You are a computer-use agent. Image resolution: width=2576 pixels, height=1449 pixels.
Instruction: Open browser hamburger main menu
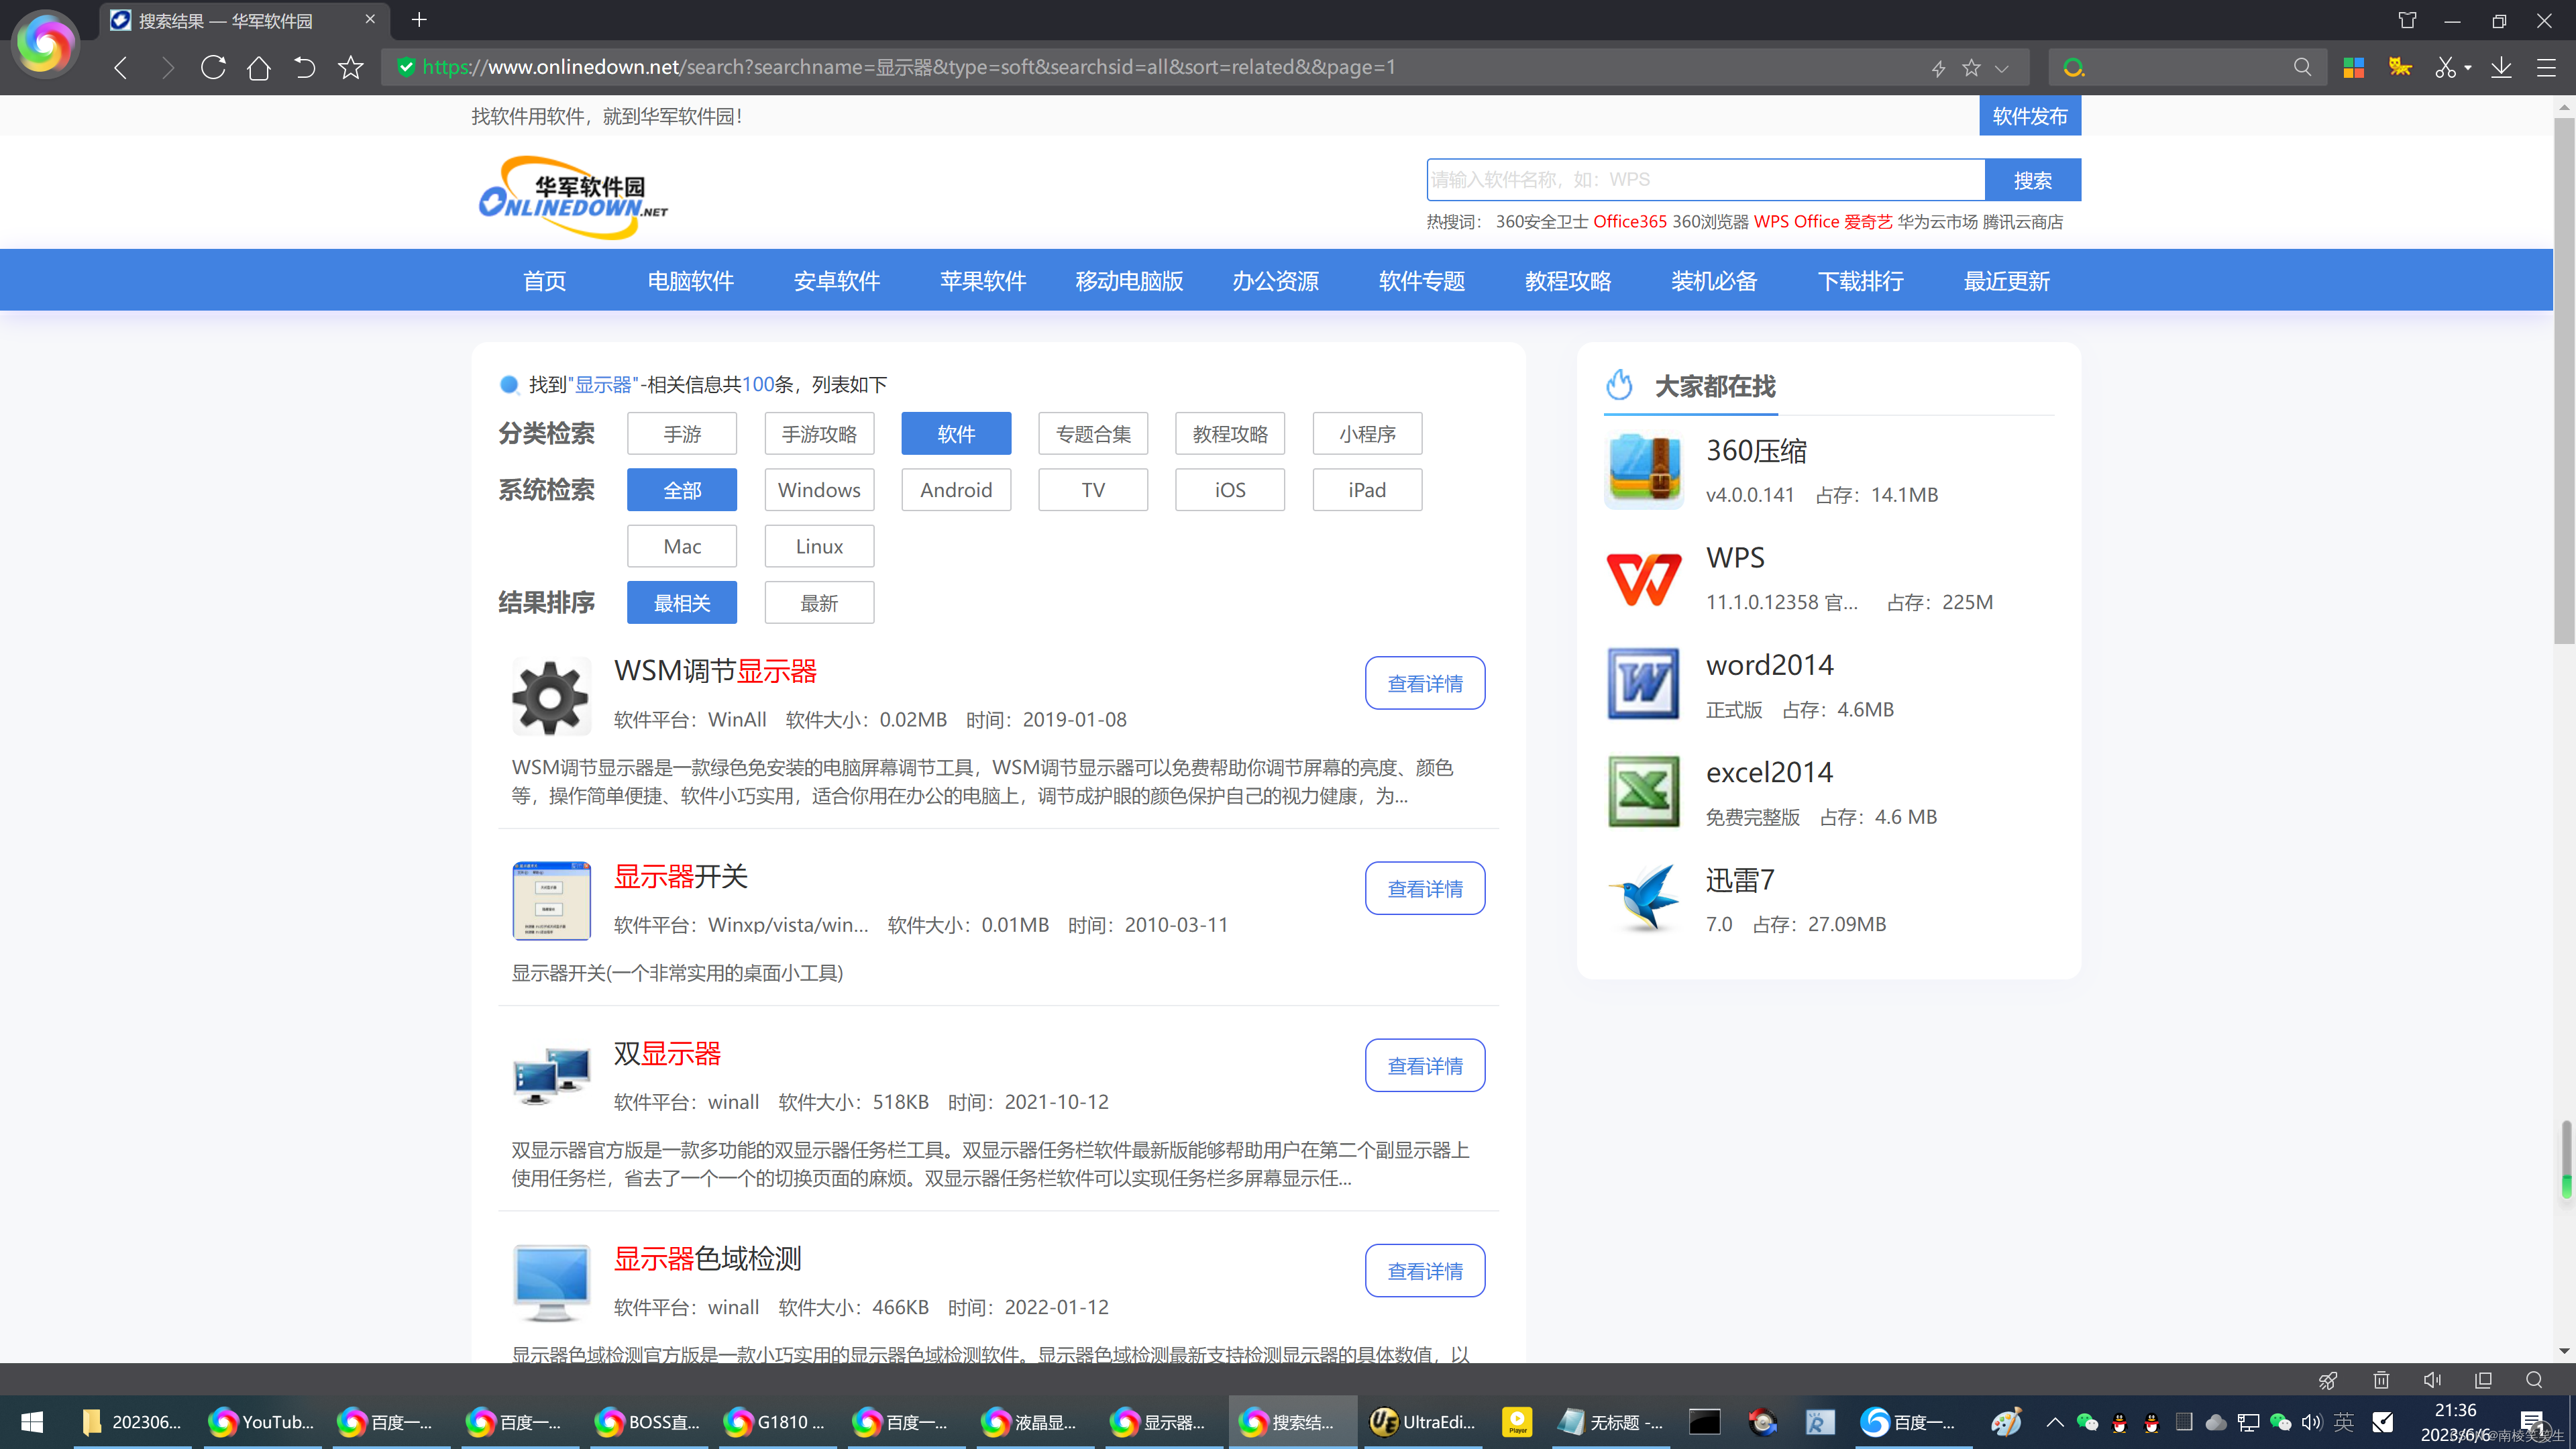click(x=2546, y=67)
